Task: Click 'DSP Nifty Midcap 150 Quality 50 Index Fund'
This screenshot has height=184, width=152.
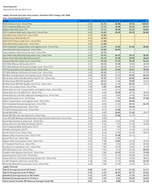Action: (28, 67)
